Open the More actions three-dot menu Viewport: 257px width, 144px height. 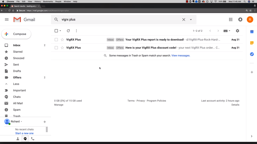76,31
